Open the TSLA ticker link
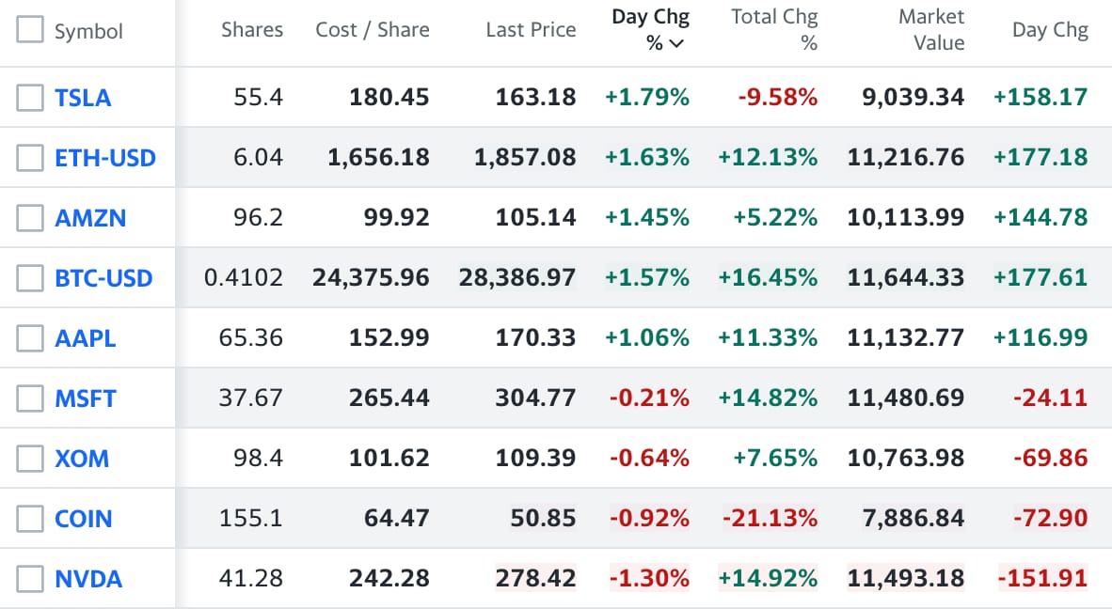The image size is (1112, 609). click(x=83, y=98)
